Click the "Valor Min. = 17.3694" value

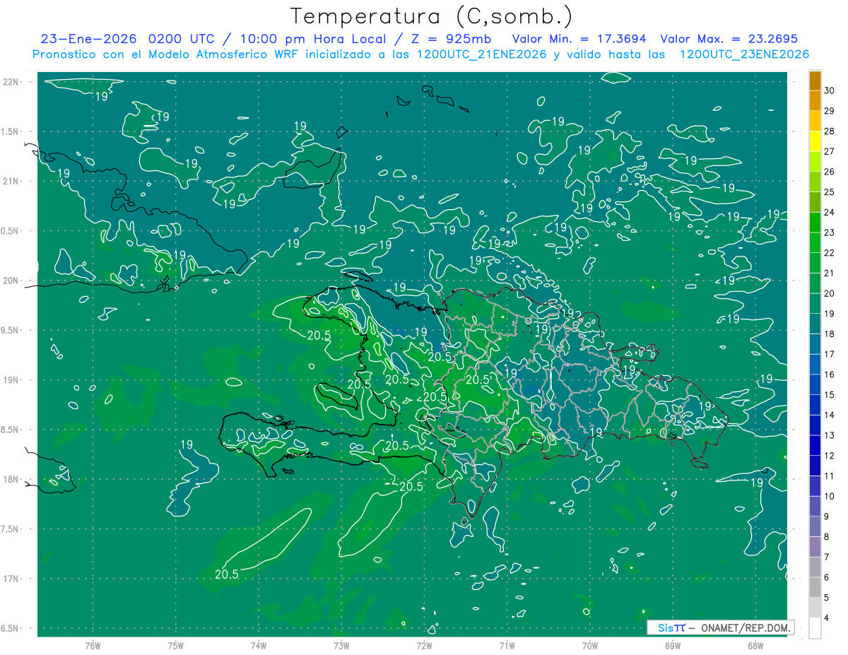point(580,39)
